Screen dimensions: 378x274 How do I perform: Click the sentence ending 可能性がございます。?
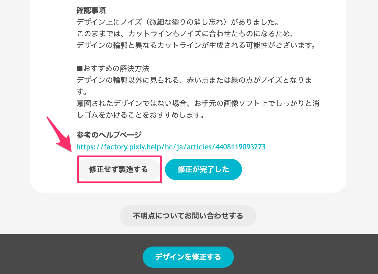(x=197, y=45)
